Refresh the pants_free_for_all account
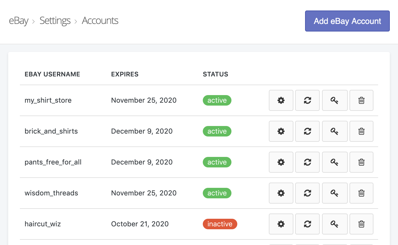This screenshot has width=398, height=245. coord(307,162)
